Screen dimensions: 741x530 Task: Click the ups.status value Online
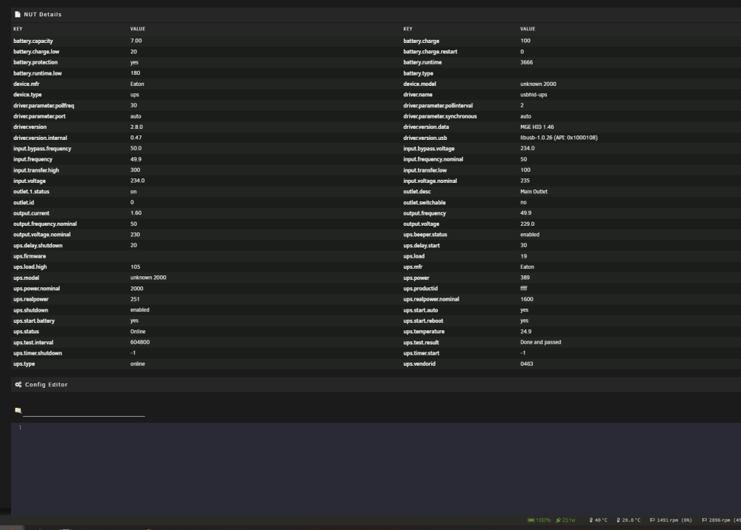pos(138,332)
